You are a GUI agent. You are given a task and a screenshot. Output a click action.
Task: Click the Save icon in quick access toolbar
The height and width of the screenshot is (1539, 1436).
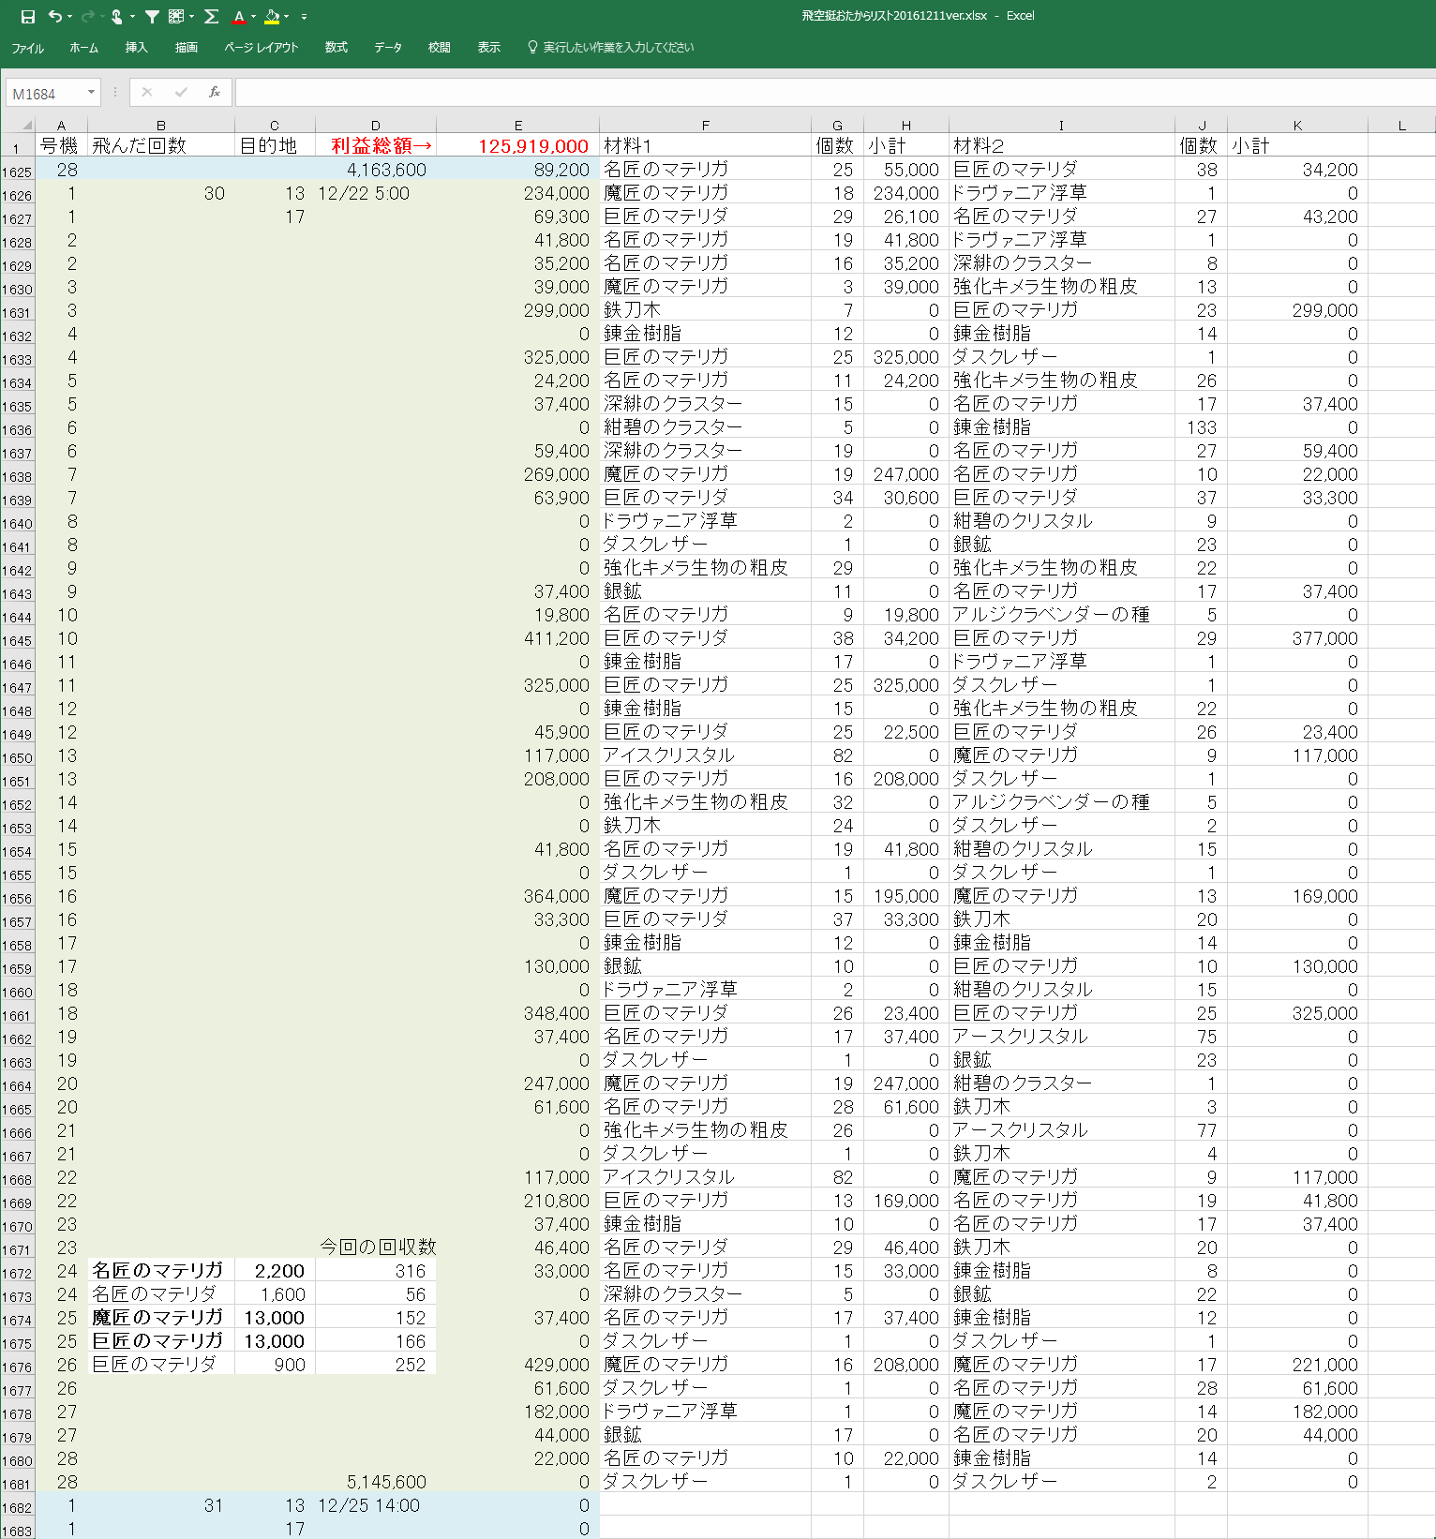point(27,17)
